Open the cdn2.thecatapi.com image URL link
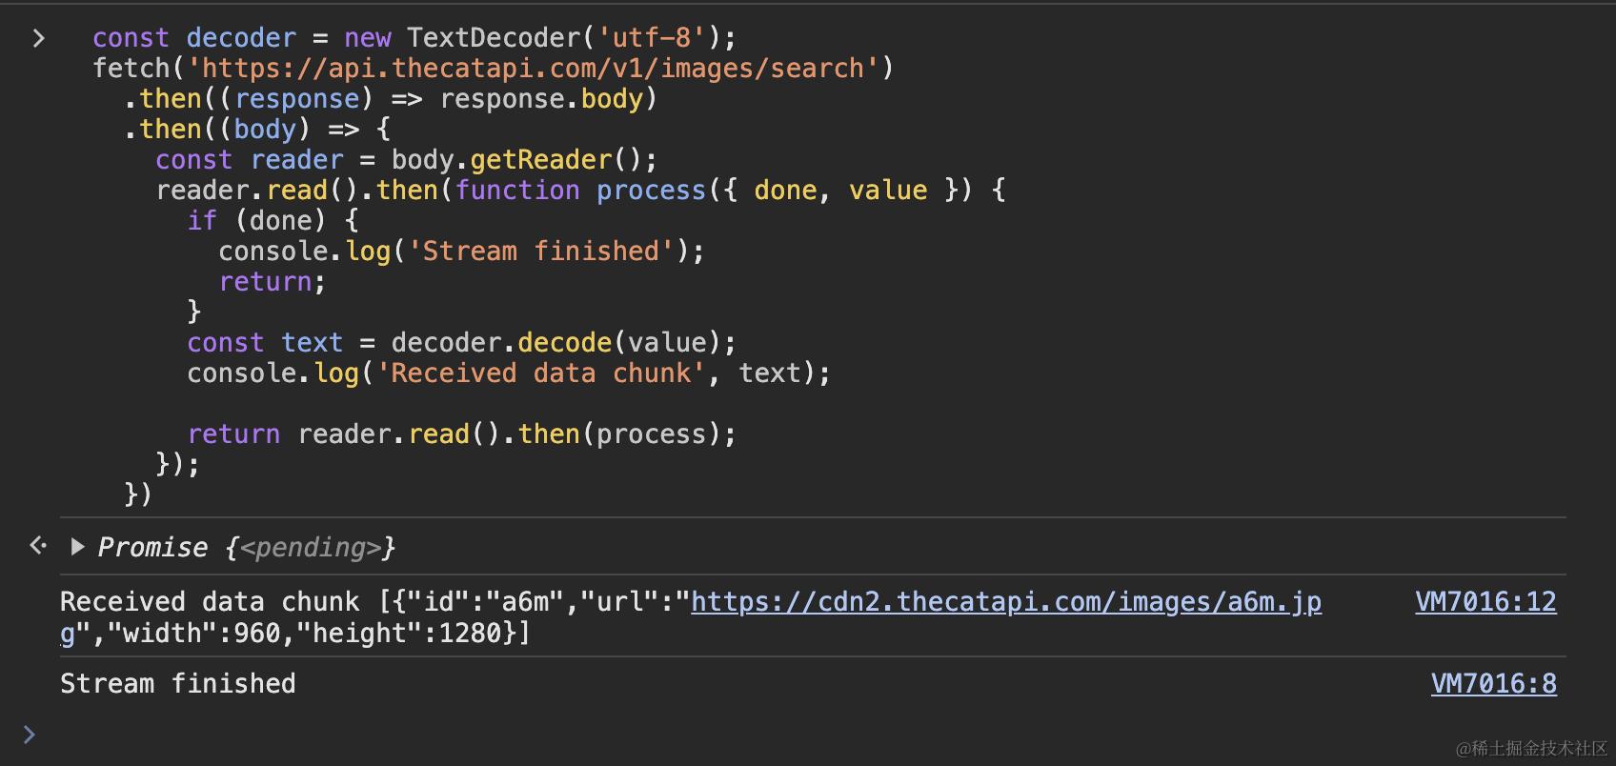 click(1005, 602)
